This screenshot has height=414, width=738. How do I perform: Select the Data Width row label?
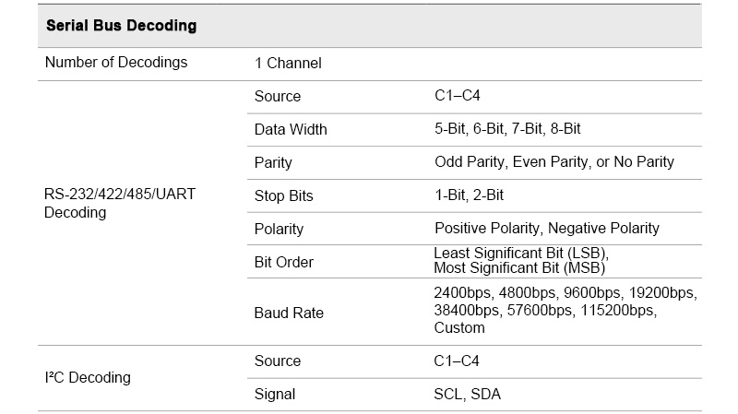click(291, 129)
